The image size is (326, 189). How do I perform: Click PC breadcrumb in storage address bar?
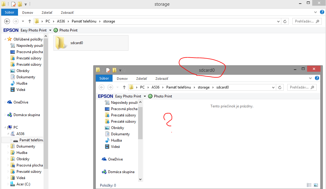(48, 21)
